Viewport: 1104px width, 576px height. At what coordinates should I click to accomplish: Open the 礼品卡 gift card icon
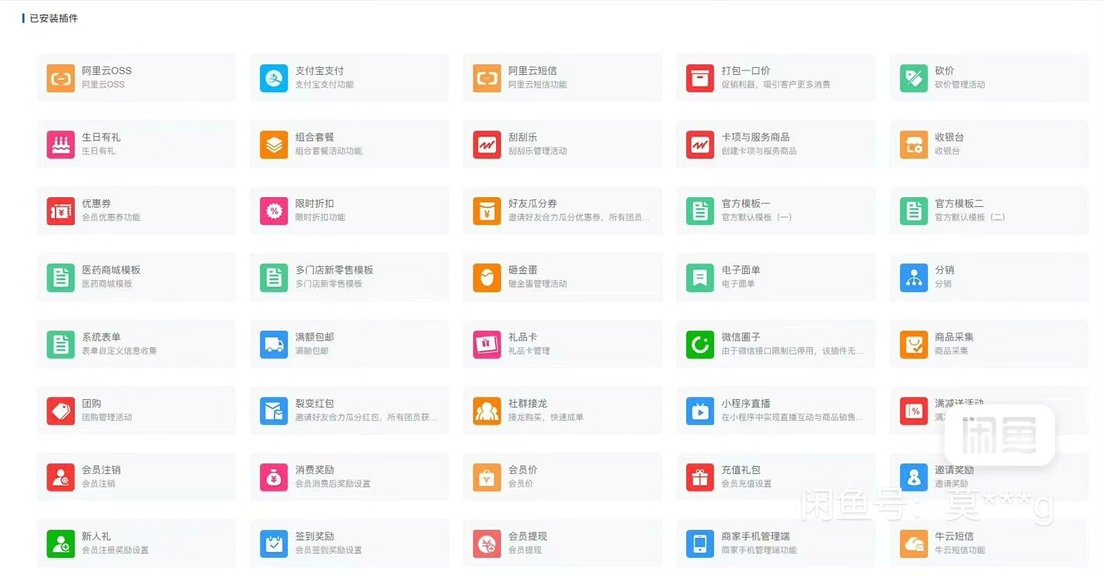coord(487,345)
